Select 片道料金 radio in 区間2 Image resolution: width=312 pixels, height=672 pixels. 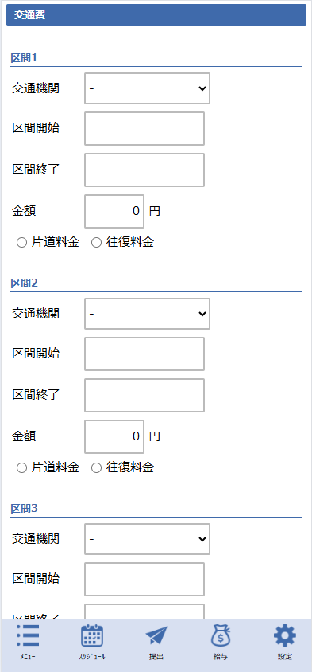(21, 468)
